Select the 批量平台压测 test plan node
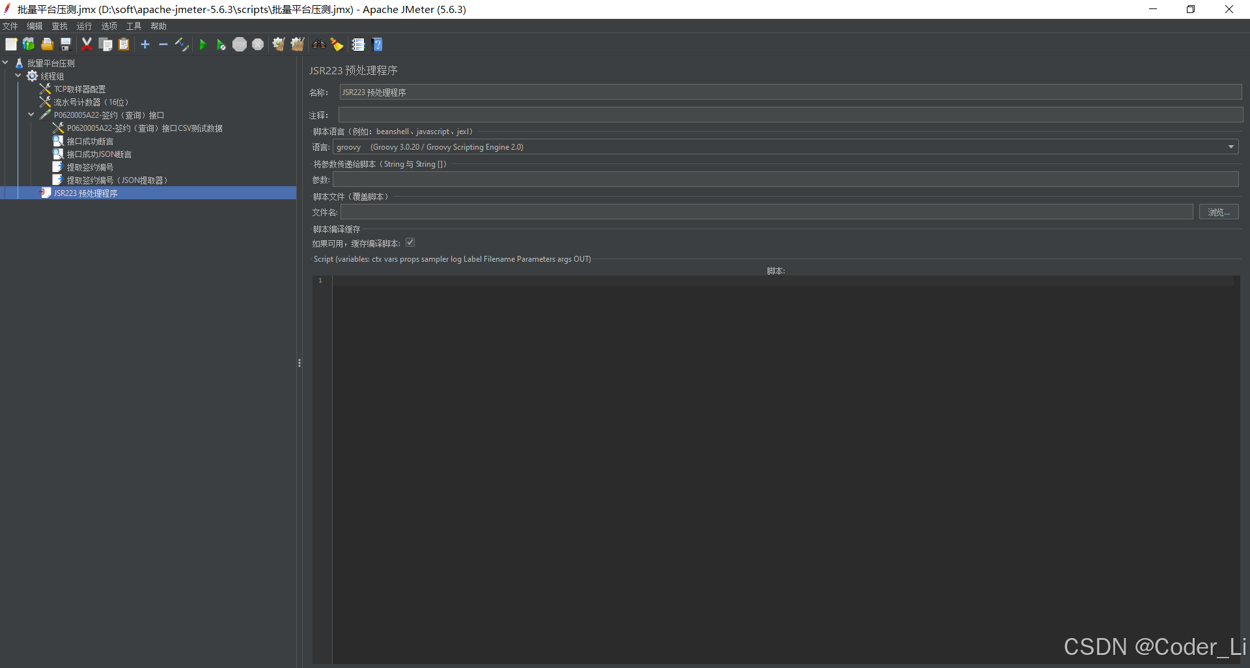 pyautogui.click(x=51, y=63)
